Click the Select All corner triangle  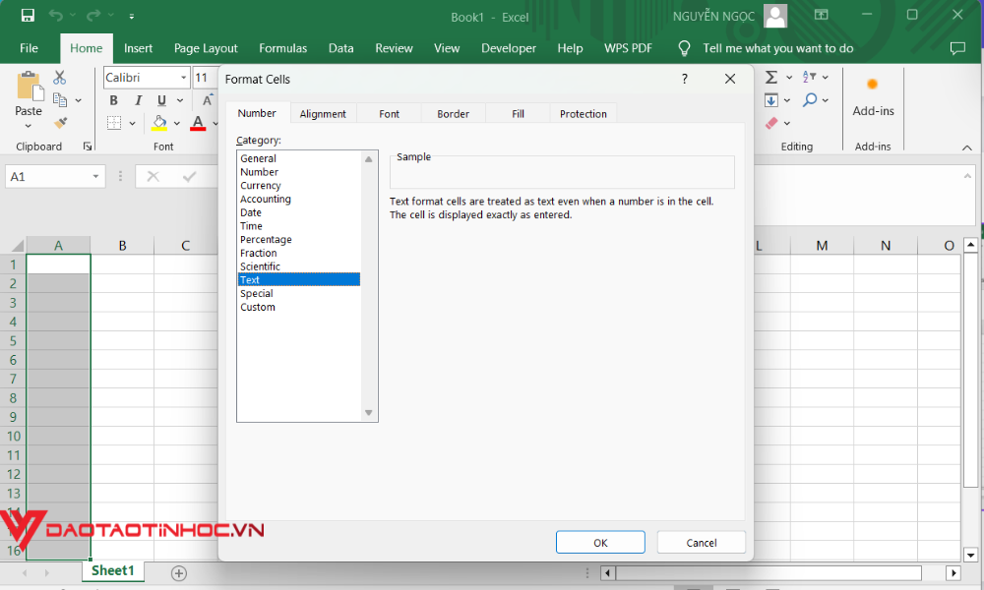[x=17, y=245]
